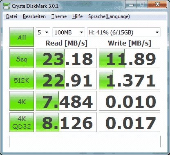Select the 4K QD32 read result 8.126
Image resolution: width=170 pixels, height=155 pixels.
tap(66, 122)
